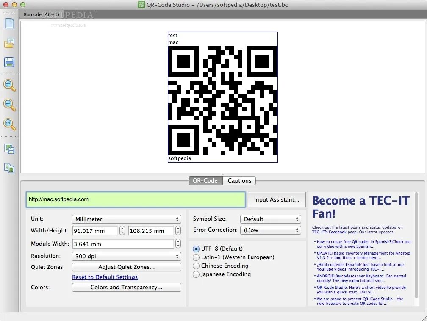
Task: Expand the Error Correction dropdown
Action: [x=270, y=230]
